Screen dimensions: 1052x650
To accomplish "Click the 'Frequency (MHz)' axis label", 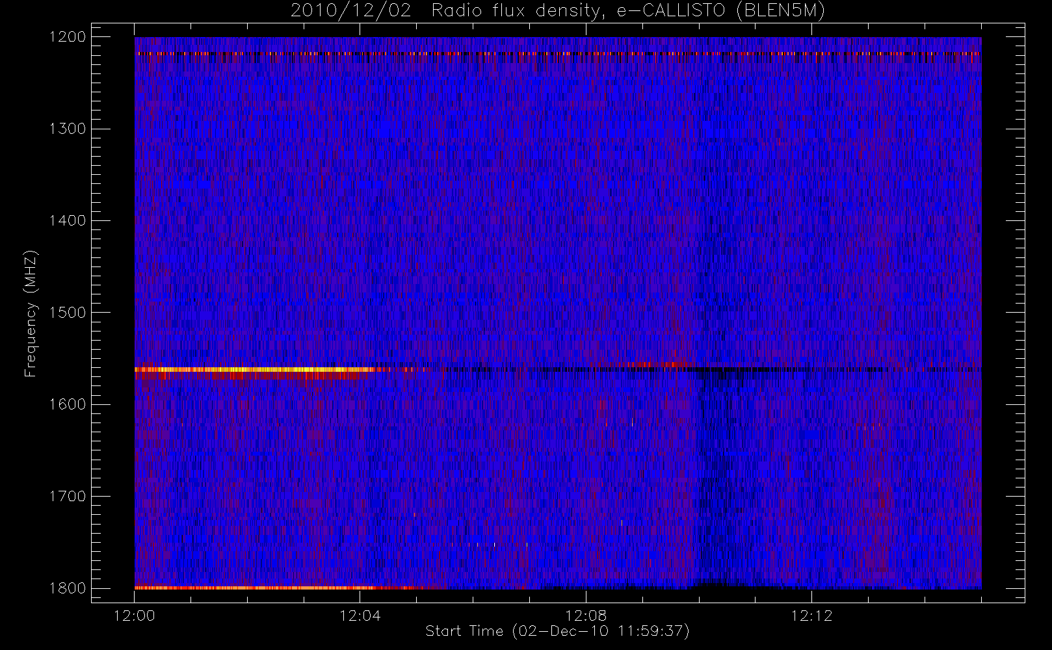I will point(30,314).
